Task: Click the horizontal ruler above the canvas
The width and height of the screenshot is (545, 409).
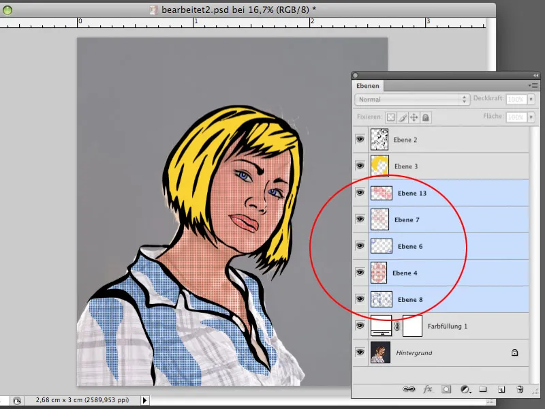Action: coord(243,22)
